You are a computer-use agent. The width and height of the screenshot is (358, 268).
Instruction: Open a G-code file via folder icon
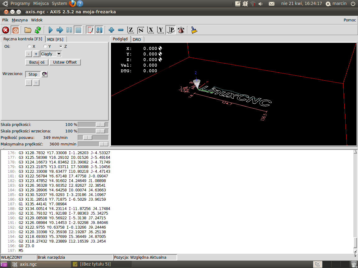coord(28,30)
